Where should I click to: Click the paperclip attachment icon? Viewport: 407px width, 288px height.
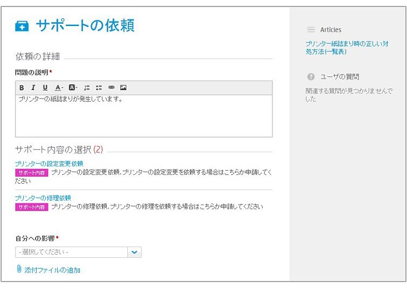click(19, 269)
